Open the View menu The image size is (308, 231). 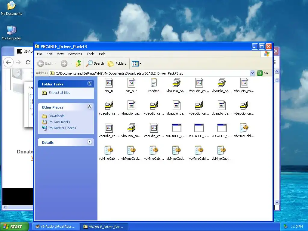tap(60, 54)
